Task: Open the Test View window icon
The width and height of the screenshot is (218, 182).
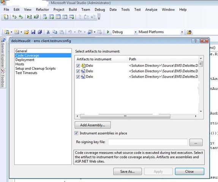Action: point(45,17)
